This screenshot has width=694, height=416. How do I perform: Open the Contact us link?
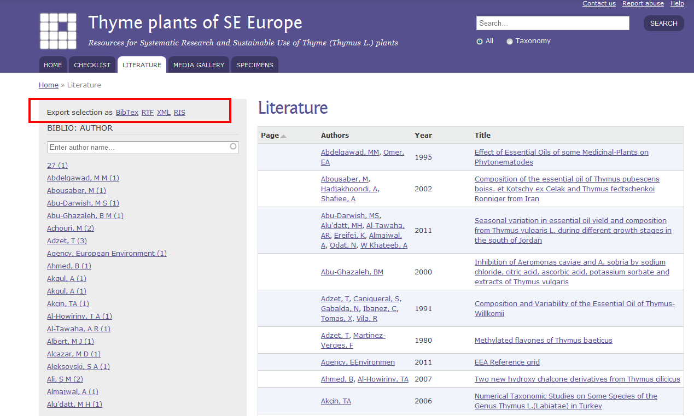click(599, 3)
